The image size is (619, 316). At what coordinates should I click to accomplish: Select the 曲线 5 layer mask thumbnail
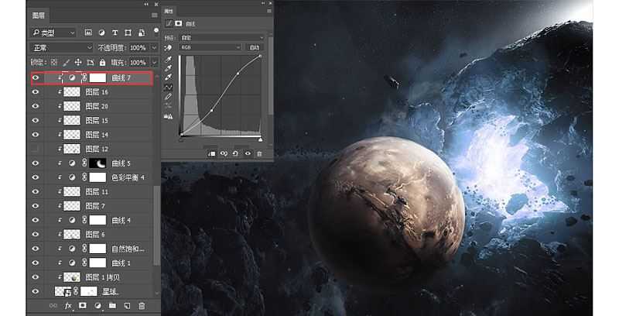pos(97,163)
